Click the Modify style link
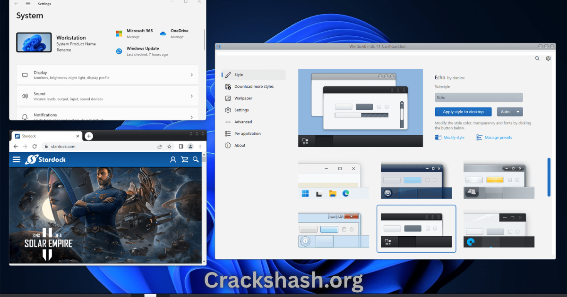This screenshot has height=297, width=567. click(x=454, y=138)
